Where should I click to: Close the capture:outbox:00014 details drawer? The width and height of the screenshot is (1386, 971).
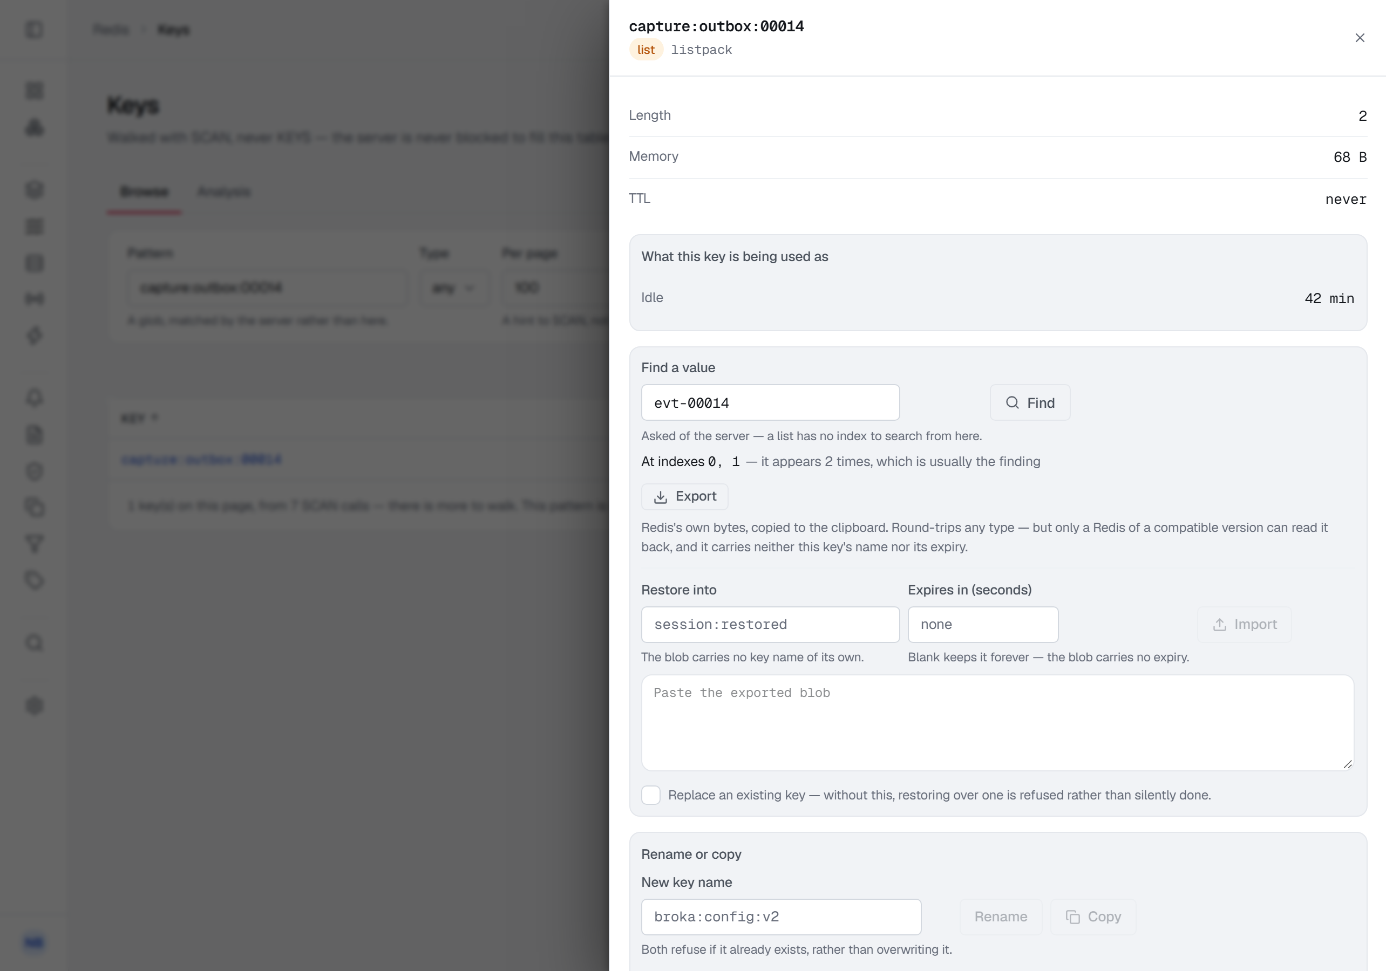point(1360,38)
